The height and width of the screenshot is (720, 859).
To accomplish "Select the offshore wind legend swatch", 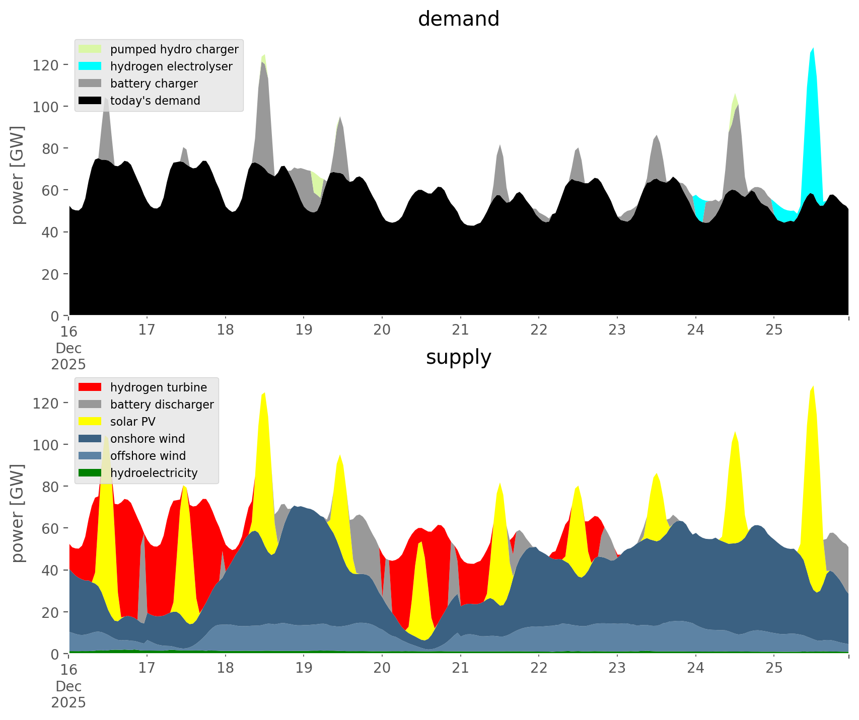I will (90, 456).
